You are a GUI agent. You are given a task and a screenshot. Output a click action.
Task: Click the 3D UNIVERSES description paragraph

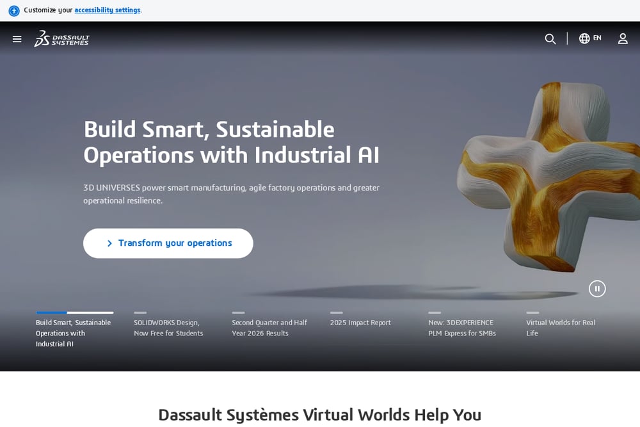point(232,194)
